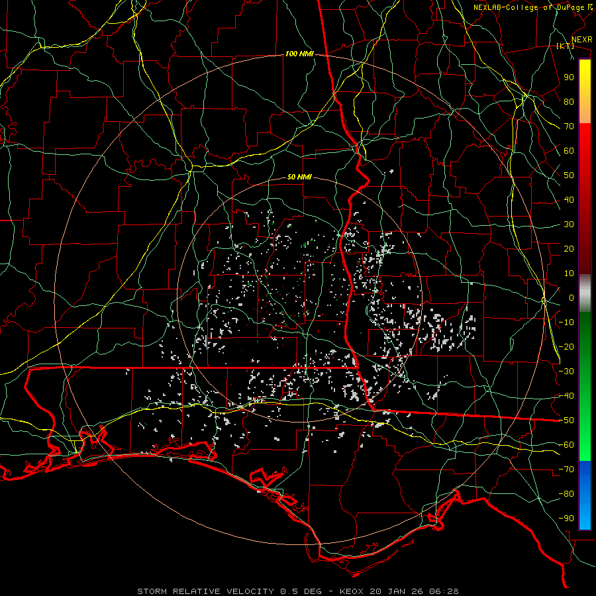The width and height of the screenshot is (596, 596).
Task: Click the "KEOX 20 JAN 26 06:28" timestamp text
Action: click(399, 591)
